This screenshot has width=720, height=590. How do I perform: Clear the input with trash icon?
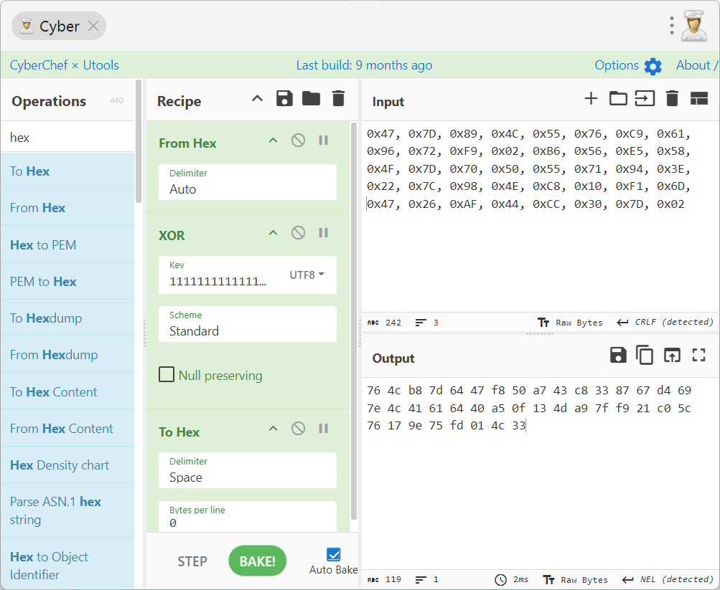(x=672, y=98)
